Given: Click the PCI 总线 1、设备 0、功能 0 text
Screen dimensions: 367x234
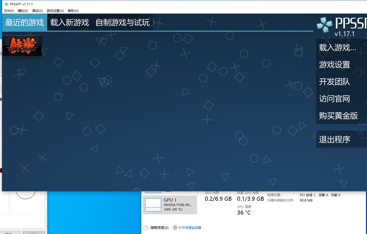Looking at the screenshot, I should 320,195.
